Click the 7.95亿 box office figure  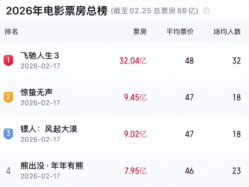point(135,171)
